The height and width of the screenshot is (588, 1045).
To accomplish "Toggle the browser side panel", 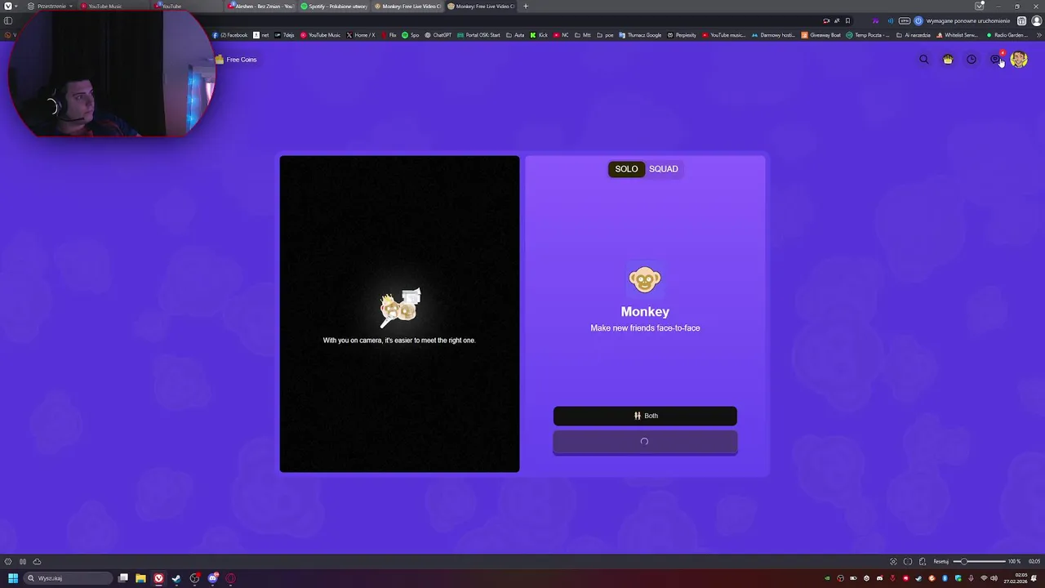I will [8, 20].
